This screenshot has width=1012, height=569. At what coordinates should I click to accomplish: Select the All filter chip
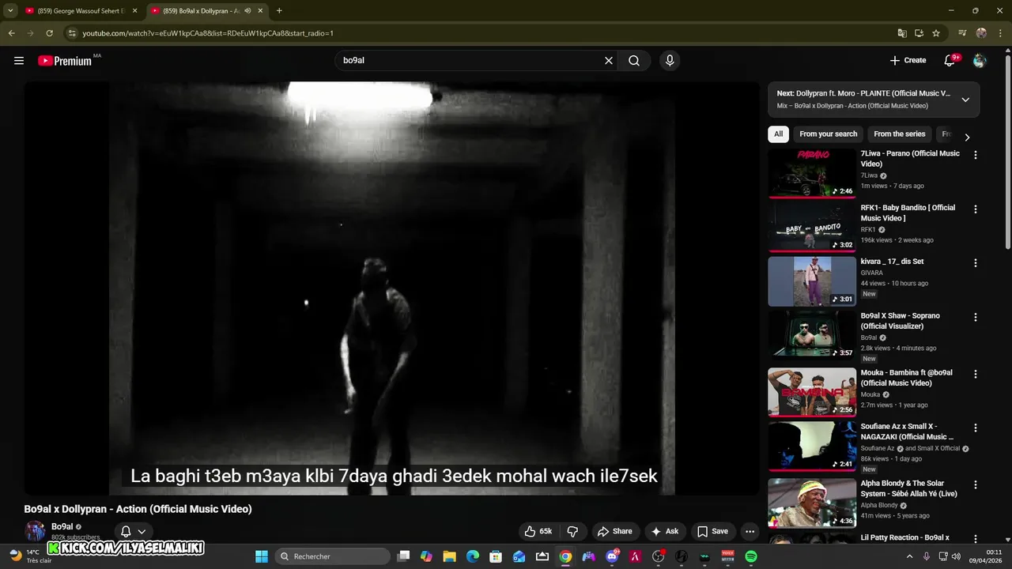coord(778,134)
